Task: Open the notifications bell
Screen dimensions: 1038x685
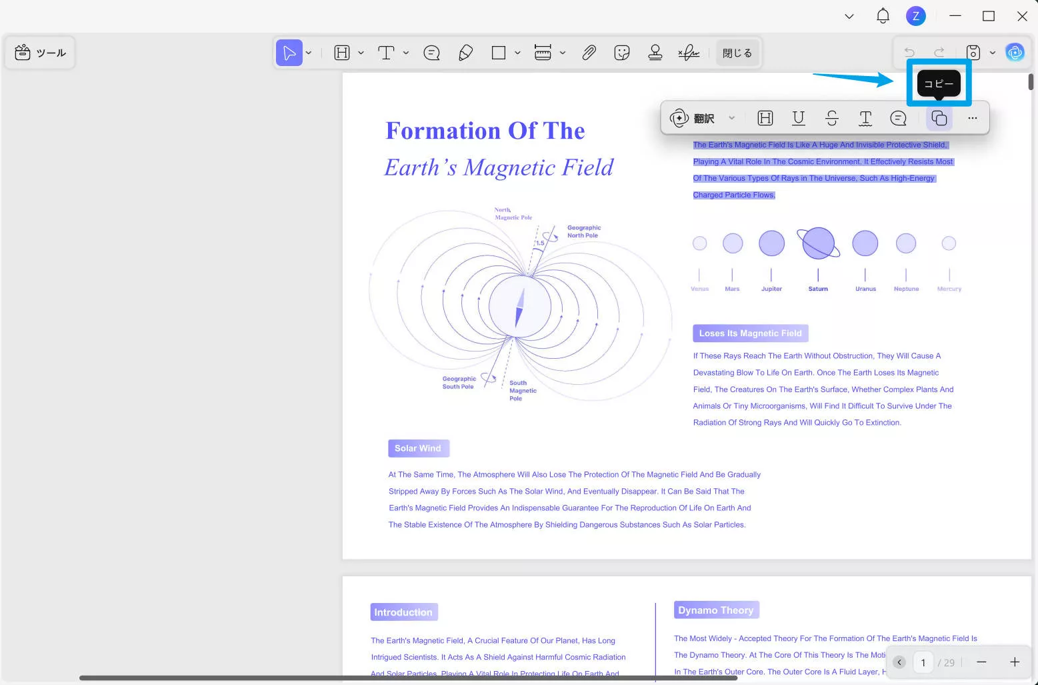Action: [883, 16]
